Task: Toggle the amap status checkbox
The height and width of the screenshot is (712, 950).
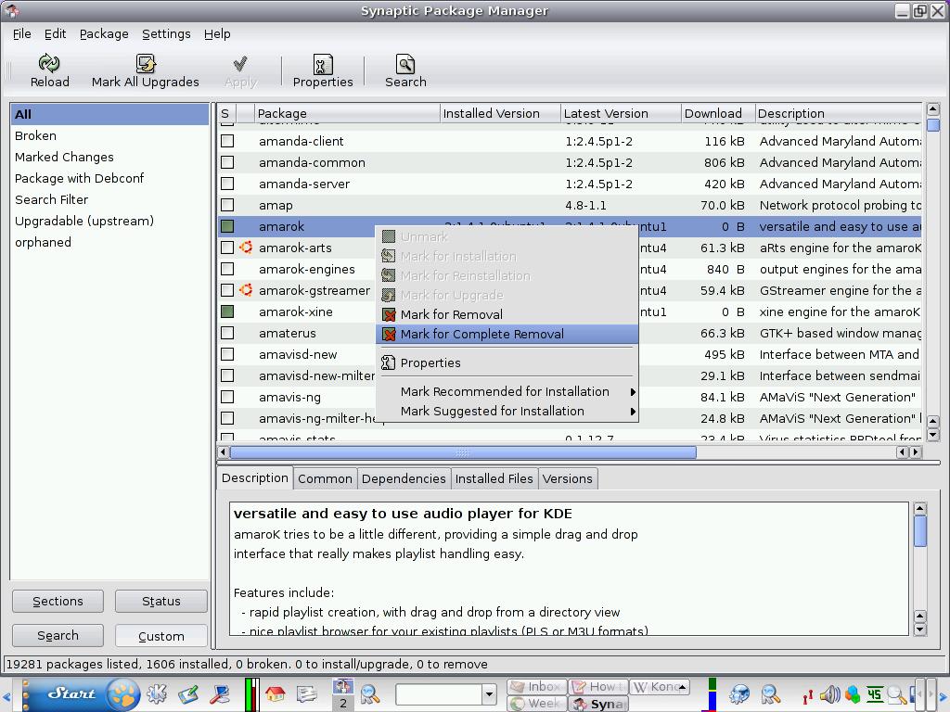Action: 227,205
